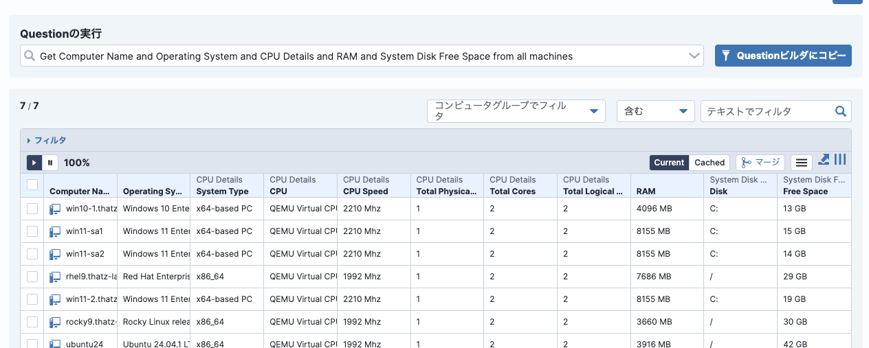
Task: Click the マージ merge button
Action: tap(760, 163)
